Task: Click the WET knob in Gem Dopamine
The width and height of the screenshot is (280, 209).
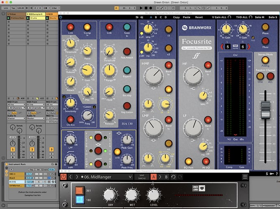Action: 132,195
